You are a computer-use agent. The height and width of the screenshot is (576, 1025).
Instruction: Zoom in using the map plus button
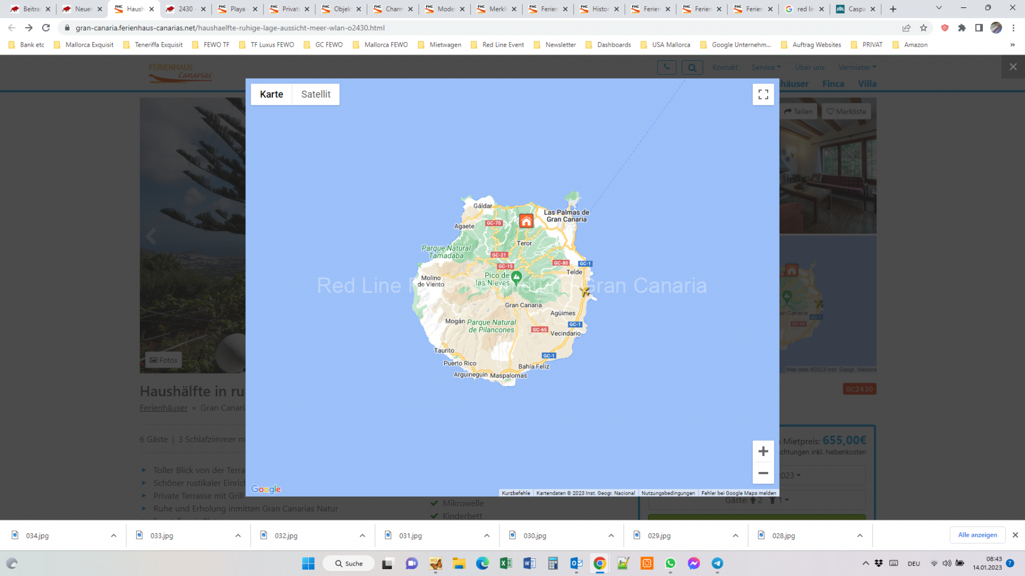tap(763, 451)
